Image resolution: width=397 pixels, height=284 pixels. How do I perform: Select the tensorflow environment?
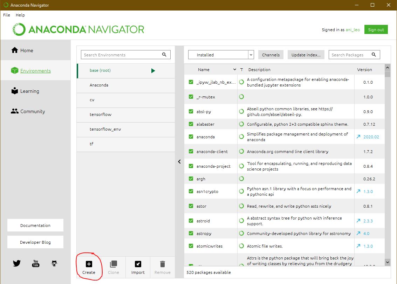(x=126, y=115)
